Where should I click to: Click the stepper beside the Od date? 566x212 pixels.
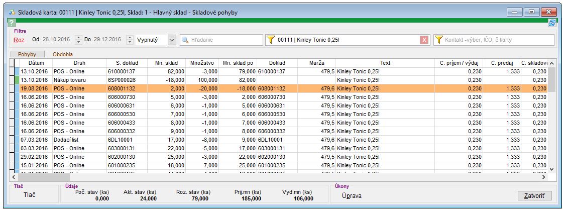[78, 40]
